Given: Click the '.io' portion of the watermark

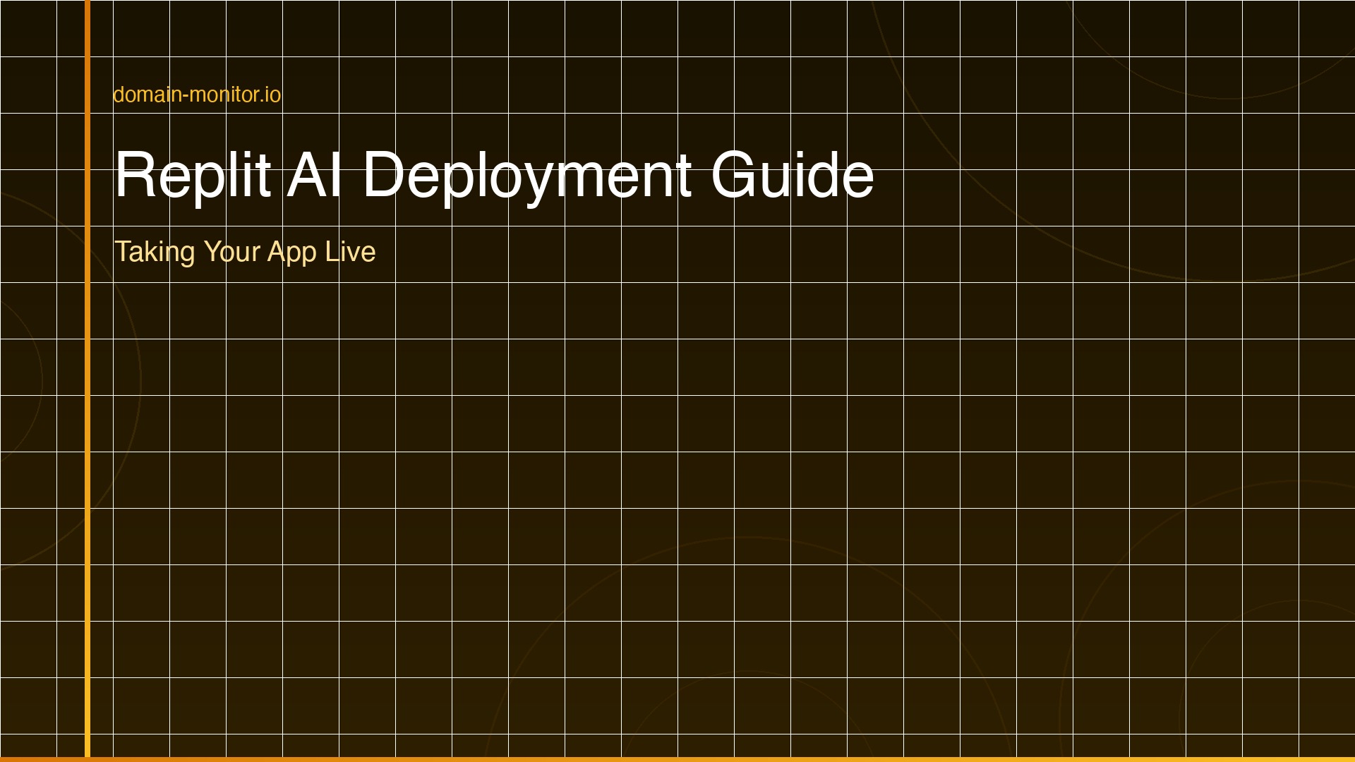Looking at the screenshot, I should pyautogui.click(x=268, y=93).
